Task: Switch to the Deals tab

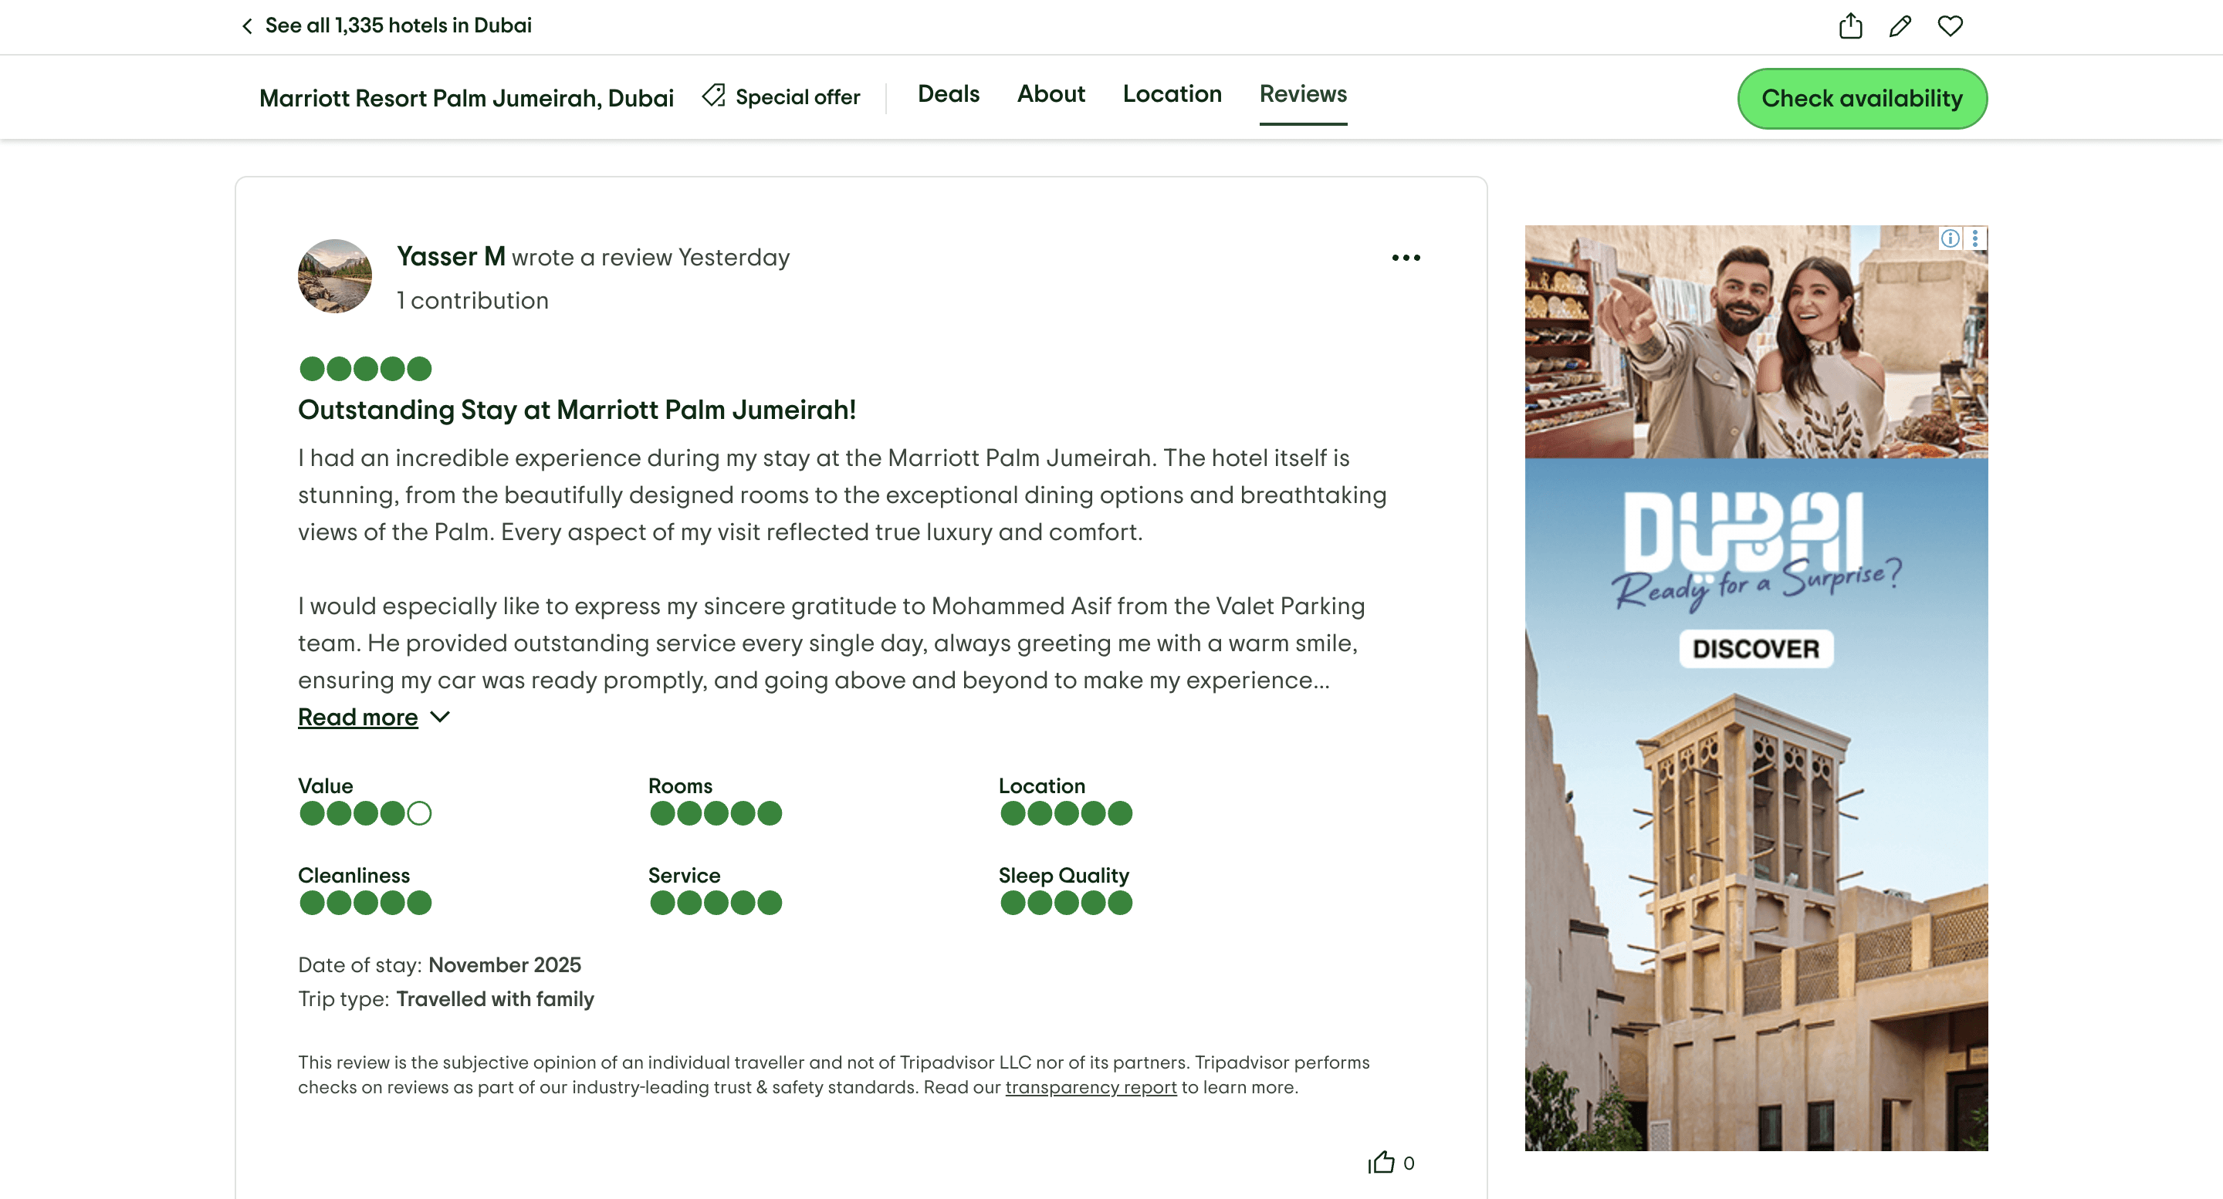Action: [948, 95]
